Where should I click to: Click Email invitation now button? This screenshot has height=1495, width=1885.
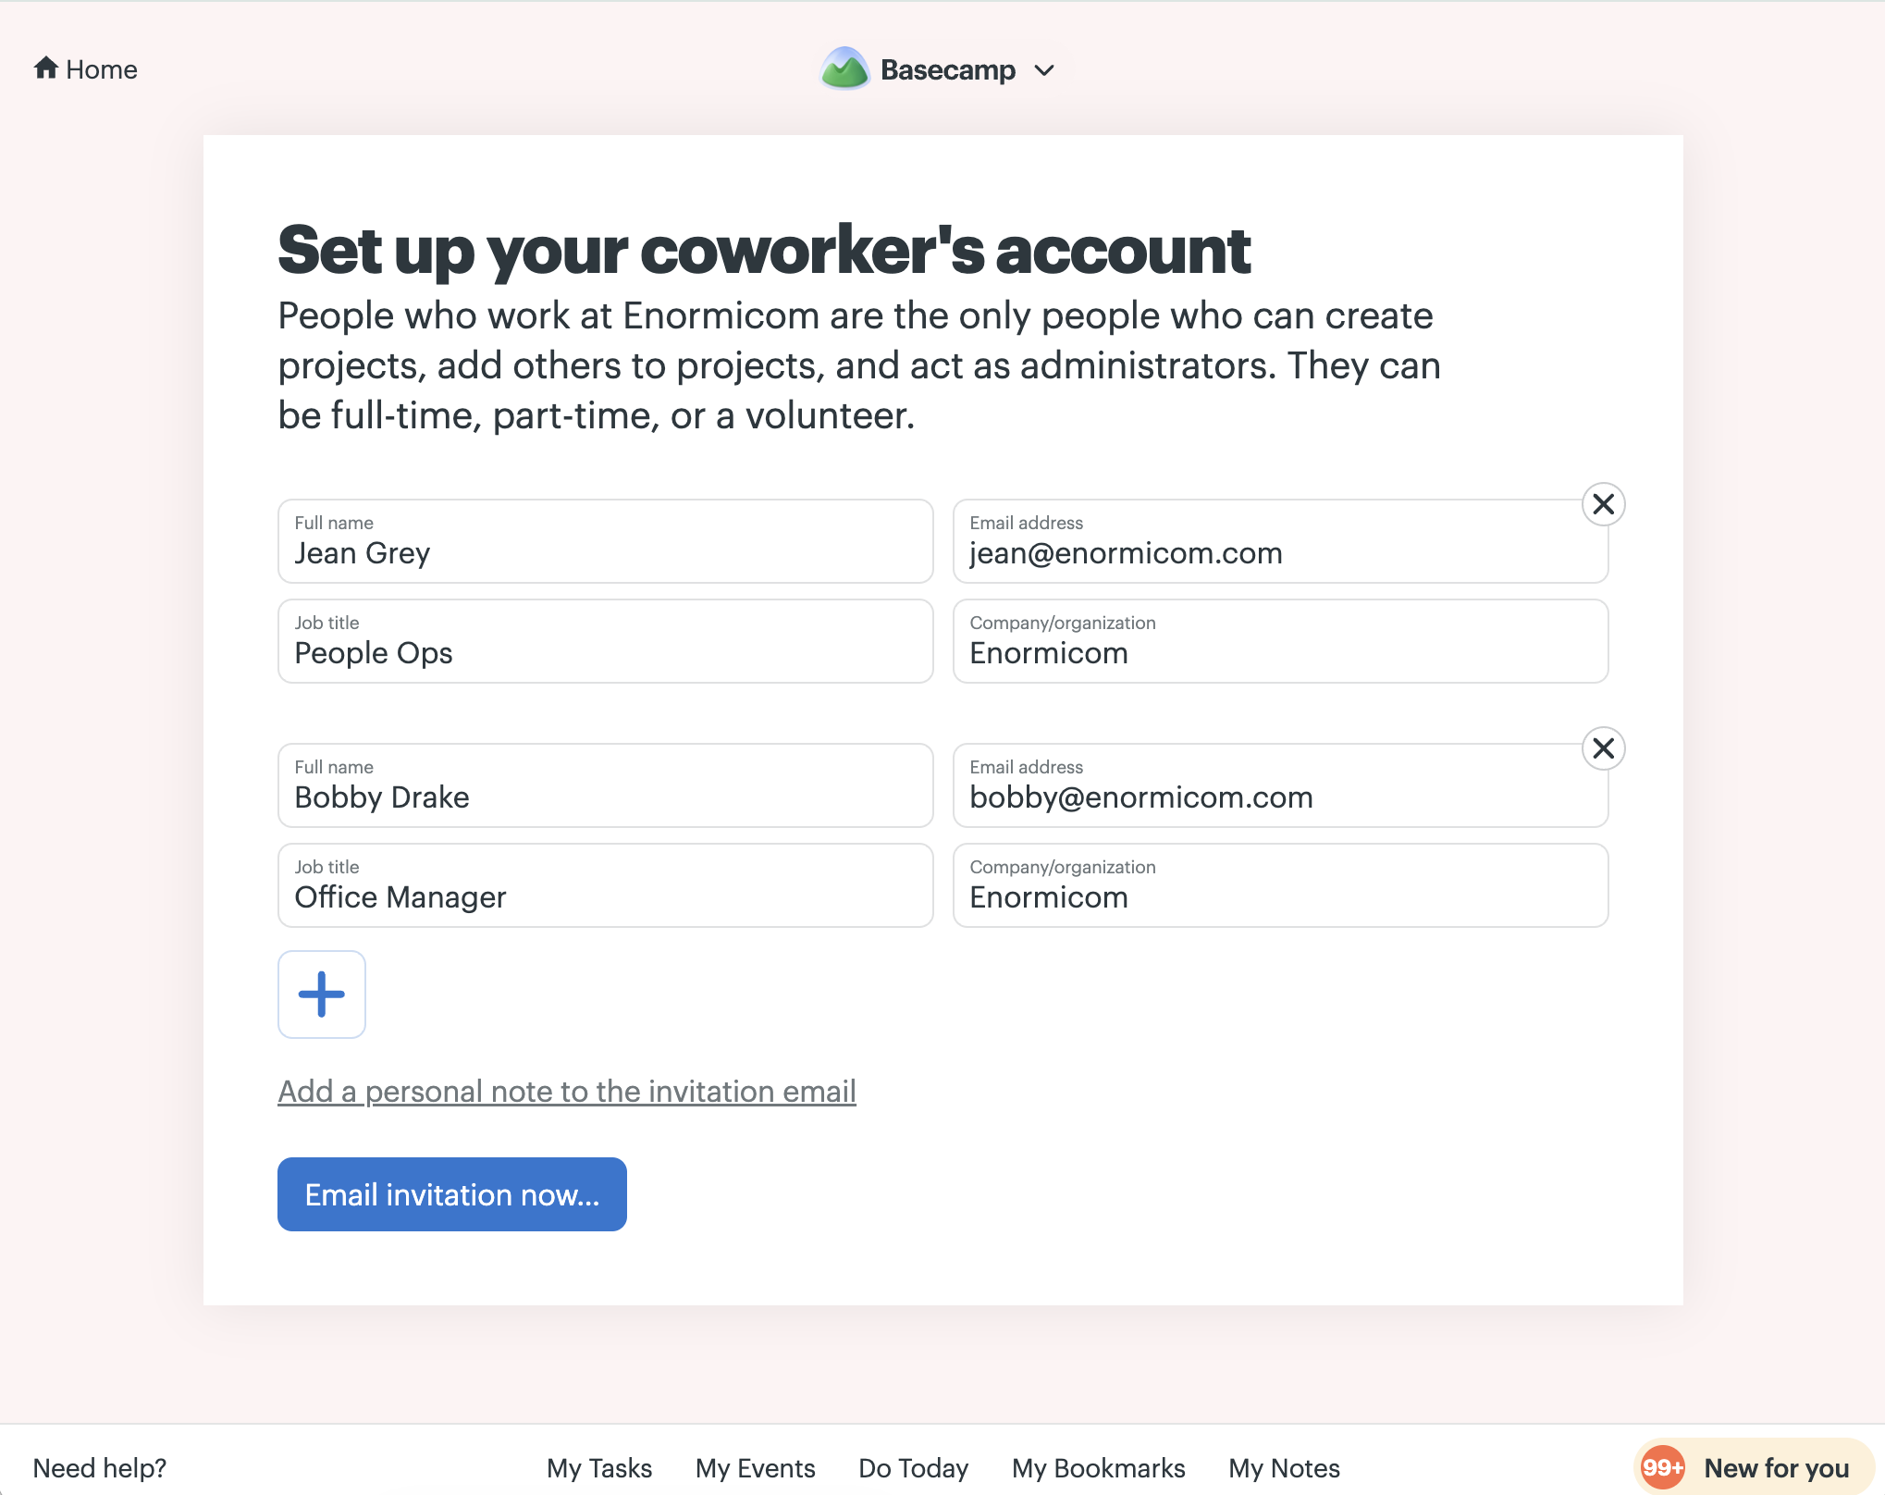coord(452,1194)
